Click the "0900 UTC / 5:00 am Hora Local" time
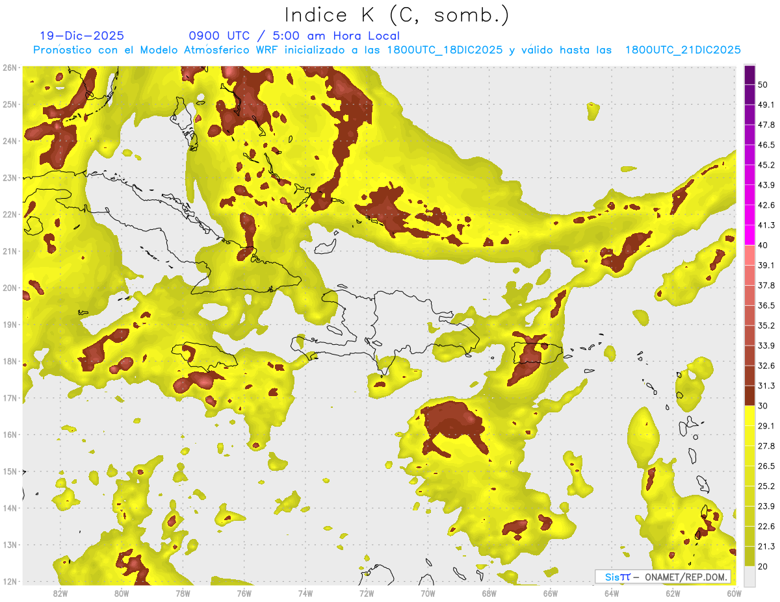The width and height of the screenshot is (780, 602). click(294, 36)
